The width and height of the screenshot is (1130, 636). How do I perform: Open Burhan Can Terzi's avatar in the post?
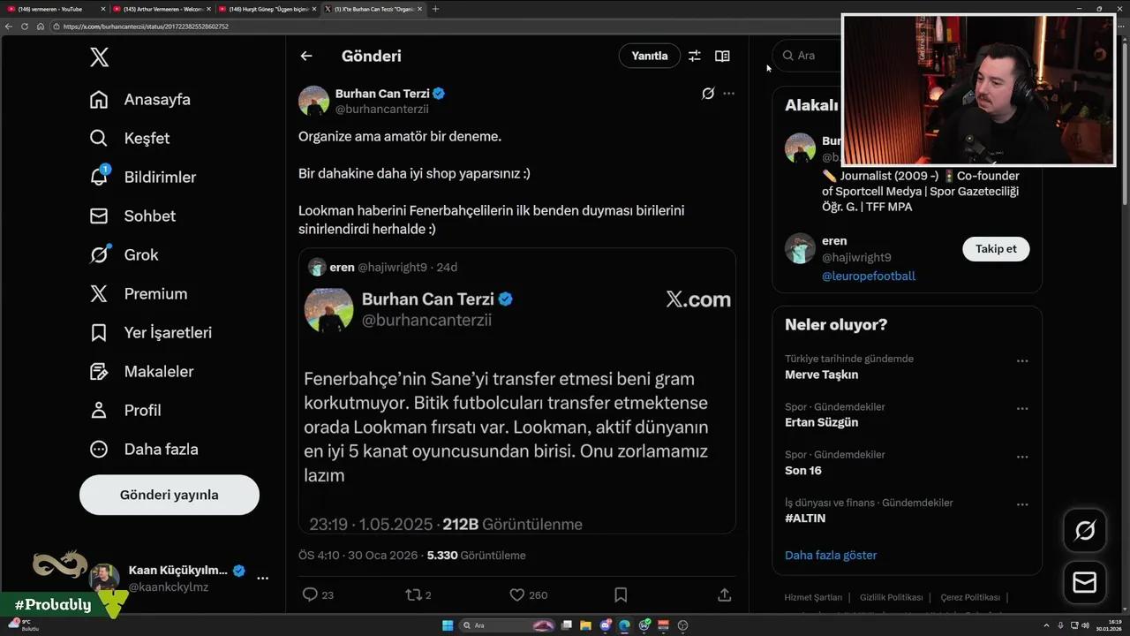point(313,101)
